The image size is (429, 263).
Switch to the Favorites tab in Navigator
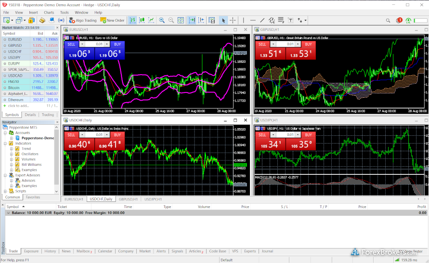coord(33,197)
